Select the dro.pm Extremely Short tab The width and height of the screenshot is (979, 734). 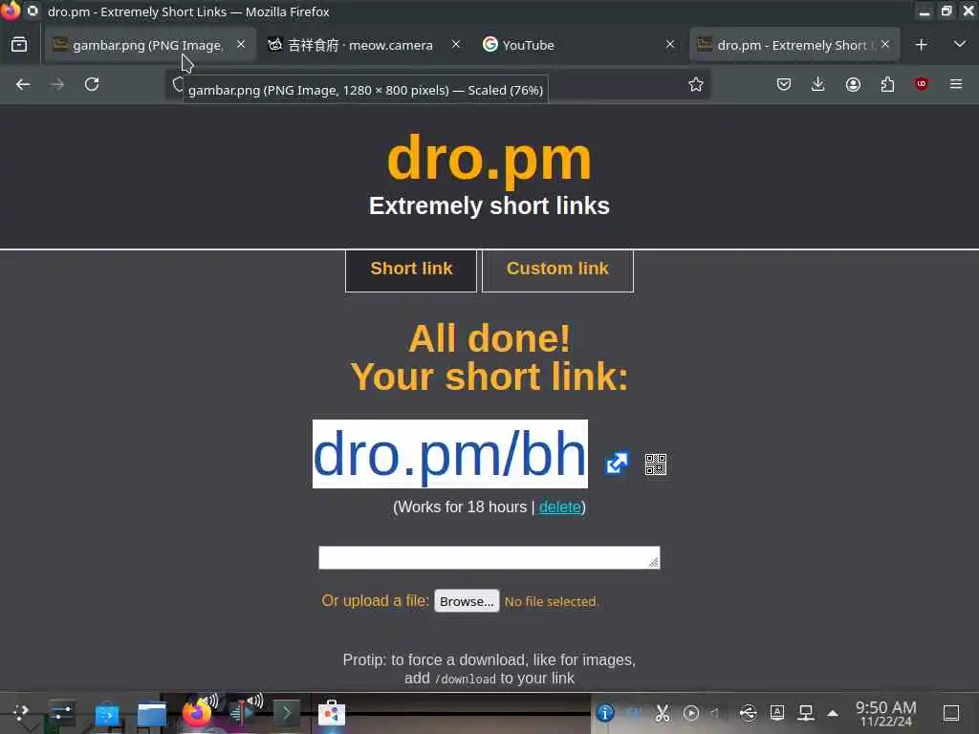coord(794,45)
